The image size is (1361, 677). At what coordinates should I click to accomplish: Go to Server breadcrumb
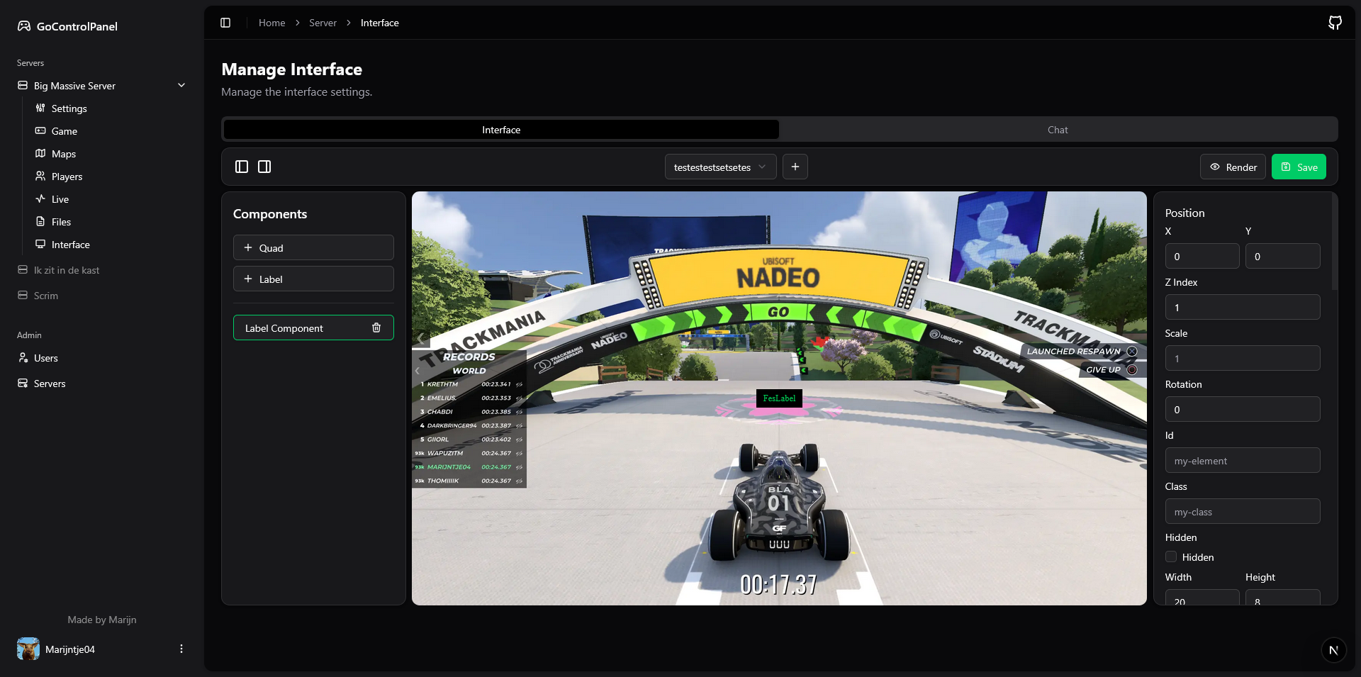(x=323, y=23)
